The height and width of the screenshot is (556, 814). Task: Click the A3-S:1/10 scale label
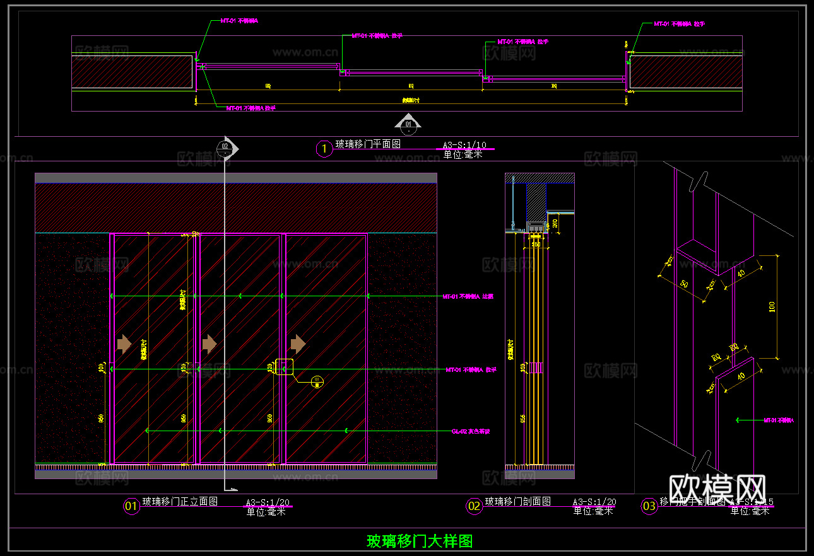[x=465, y=144]
